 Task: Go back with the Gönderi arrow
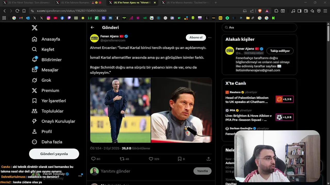(x=92, y=27)
